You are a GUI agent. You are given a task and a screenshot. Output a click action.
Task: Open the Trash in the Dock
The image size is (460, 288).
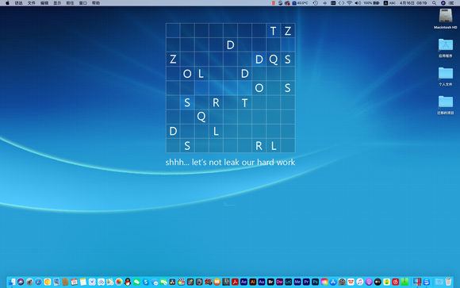tap(448, 282)
